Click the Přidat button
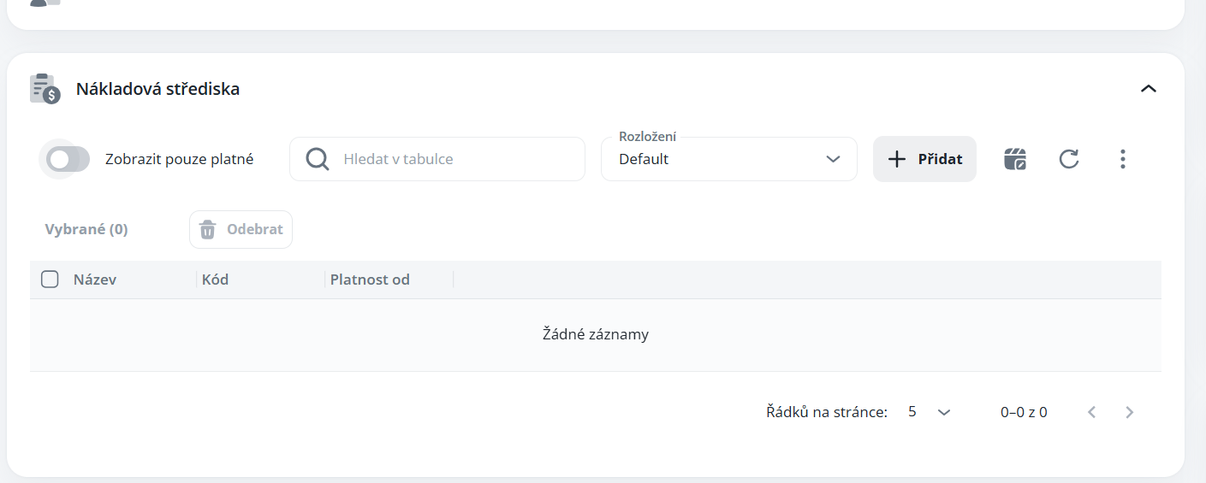The width and height of the screenshot is (1206, 483). click(x=924, y=159)
